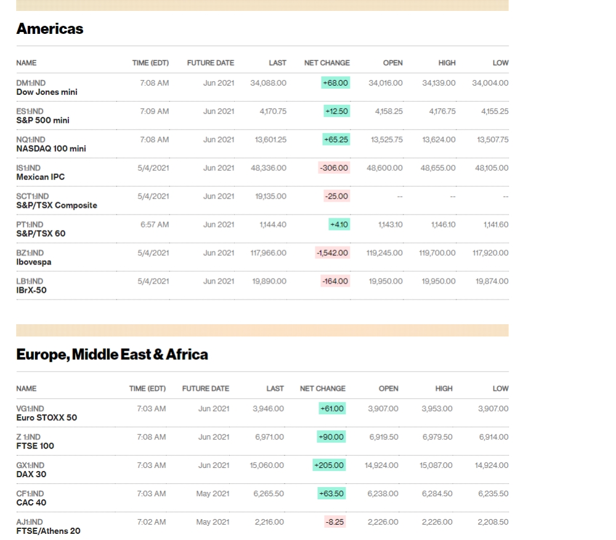Click the +90.00 net change badge
The width and height of the screenshot is (616, 540).
[331, 436]
